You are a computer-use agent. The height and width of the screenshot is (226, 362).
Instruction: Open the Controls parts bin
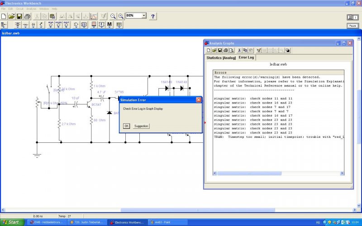click(101, 25)
